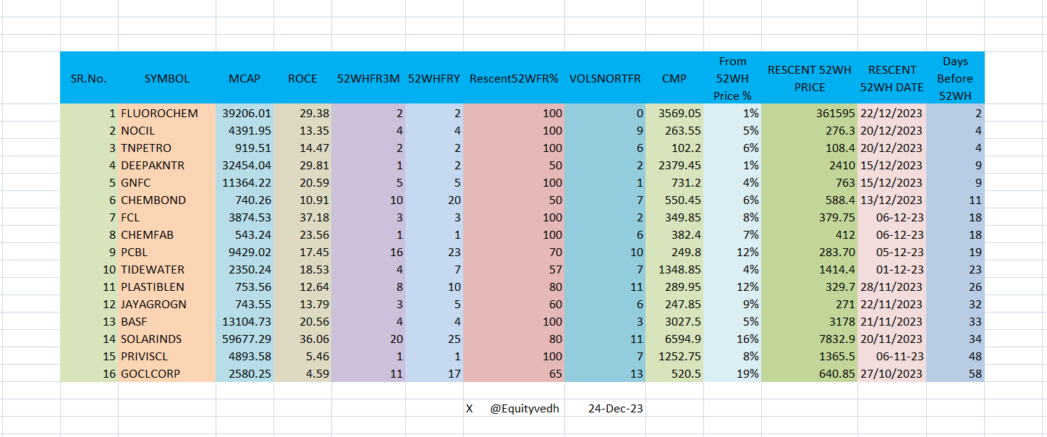Click the NOCIL symbol cell

[167, 130]
